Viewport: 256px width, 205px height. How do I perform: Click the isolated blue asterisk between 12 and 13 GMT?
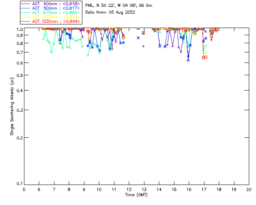138,38
